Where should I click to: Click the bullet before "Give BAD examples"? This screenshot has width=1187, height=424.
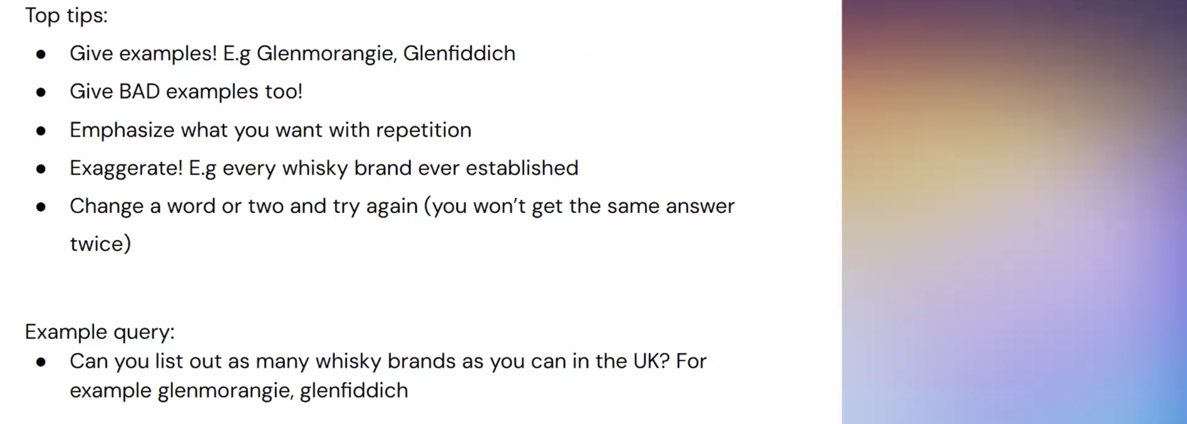tap(41, 93)
